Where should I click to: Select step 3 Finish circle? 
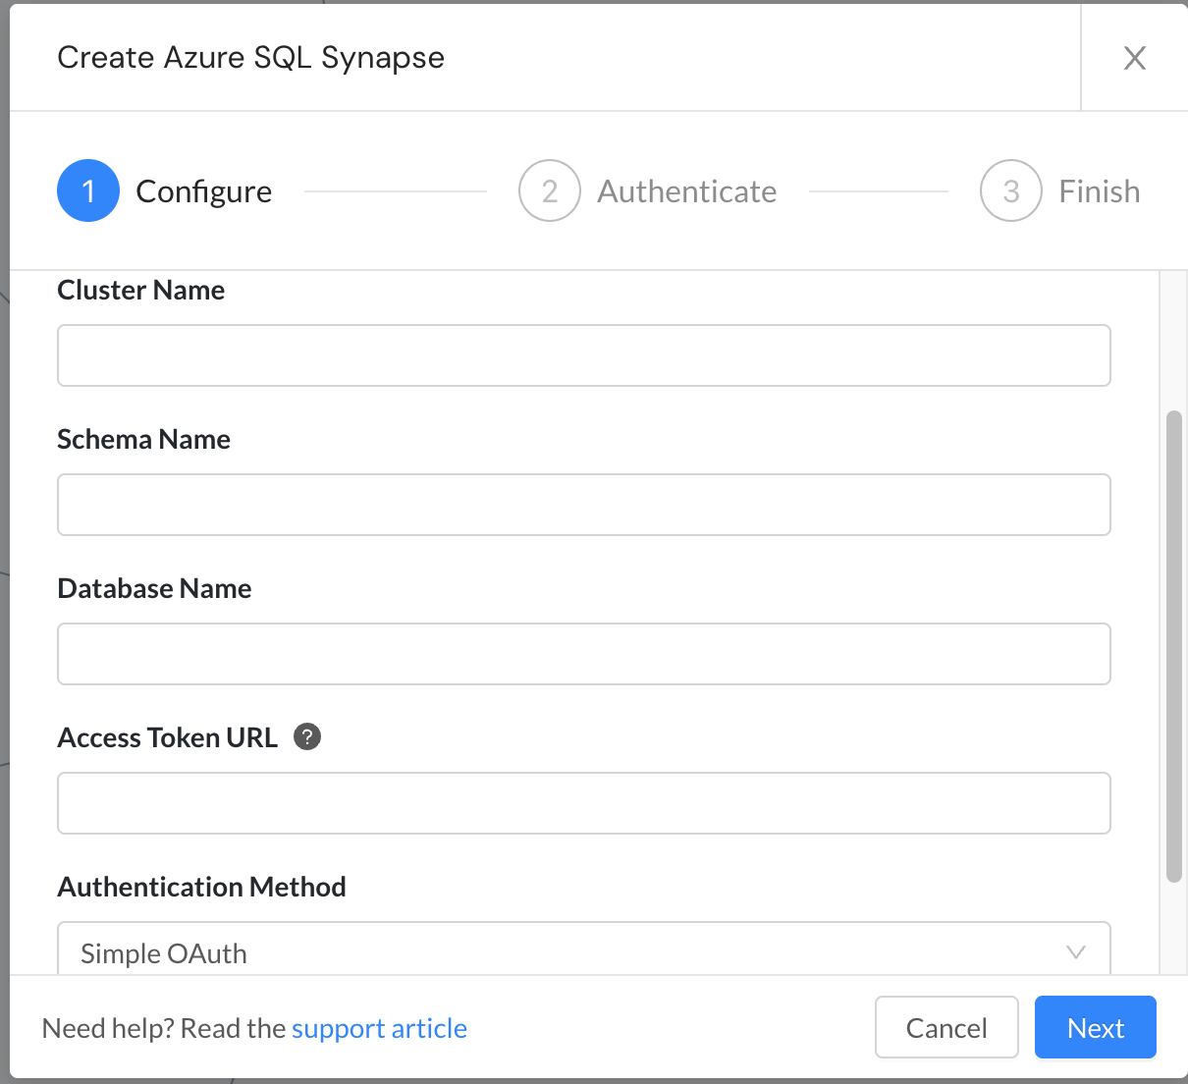coord(1011,190)
